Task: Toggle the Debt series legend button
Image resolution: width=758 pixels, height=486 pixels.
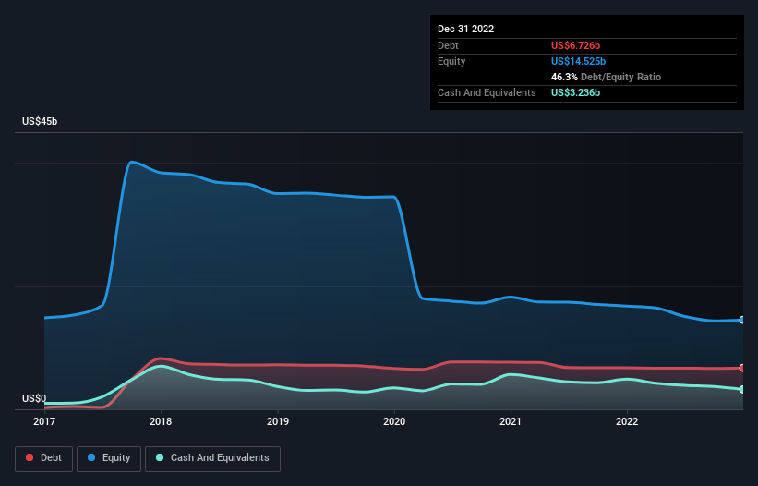Action: point(43,458)
